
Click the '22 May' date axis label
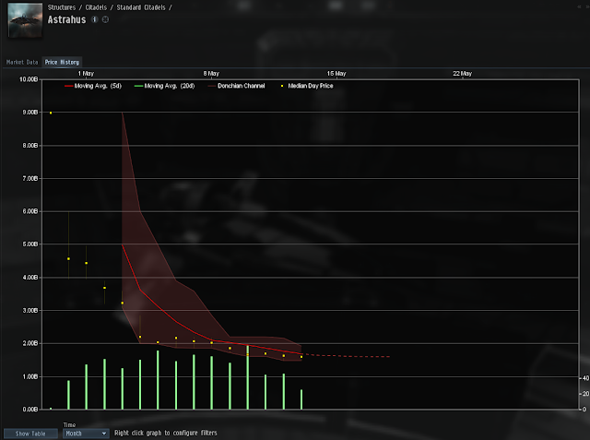click(462, 74)
